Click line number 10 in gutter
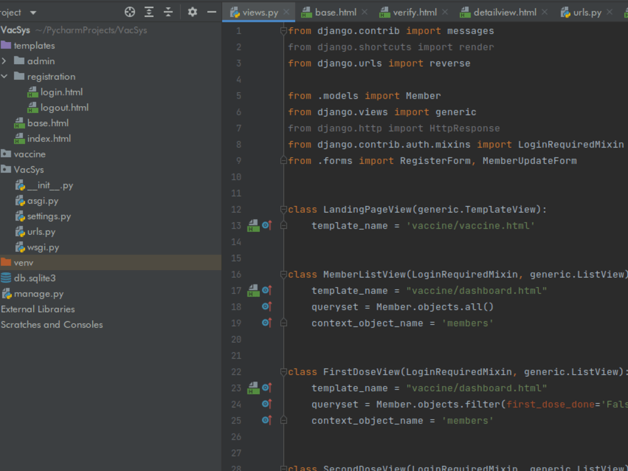The height and width of the screenshot is (471, 628). [x=236, y=177]
